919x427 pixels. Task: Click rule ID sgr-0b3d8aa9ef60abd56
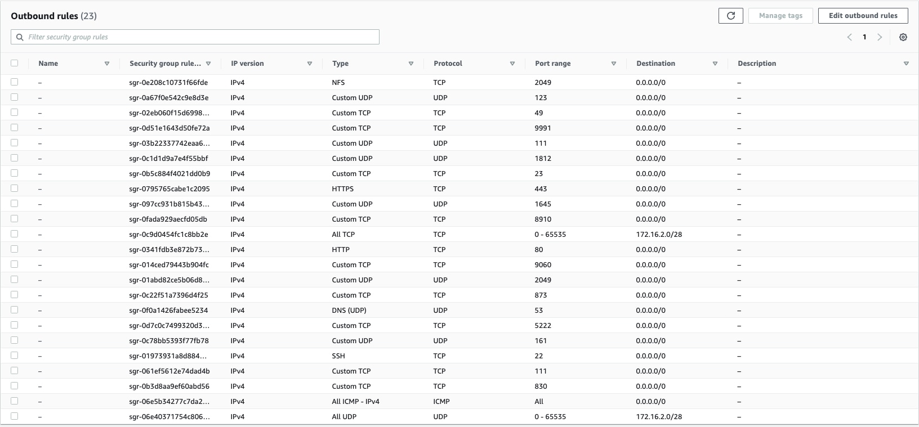(x=169, y=386)
